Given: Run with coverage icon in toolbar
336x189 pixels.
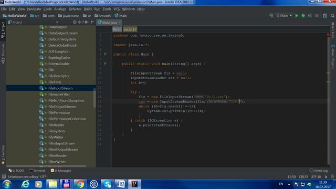Looking at the screenshot, I should (x=310, y=16).
